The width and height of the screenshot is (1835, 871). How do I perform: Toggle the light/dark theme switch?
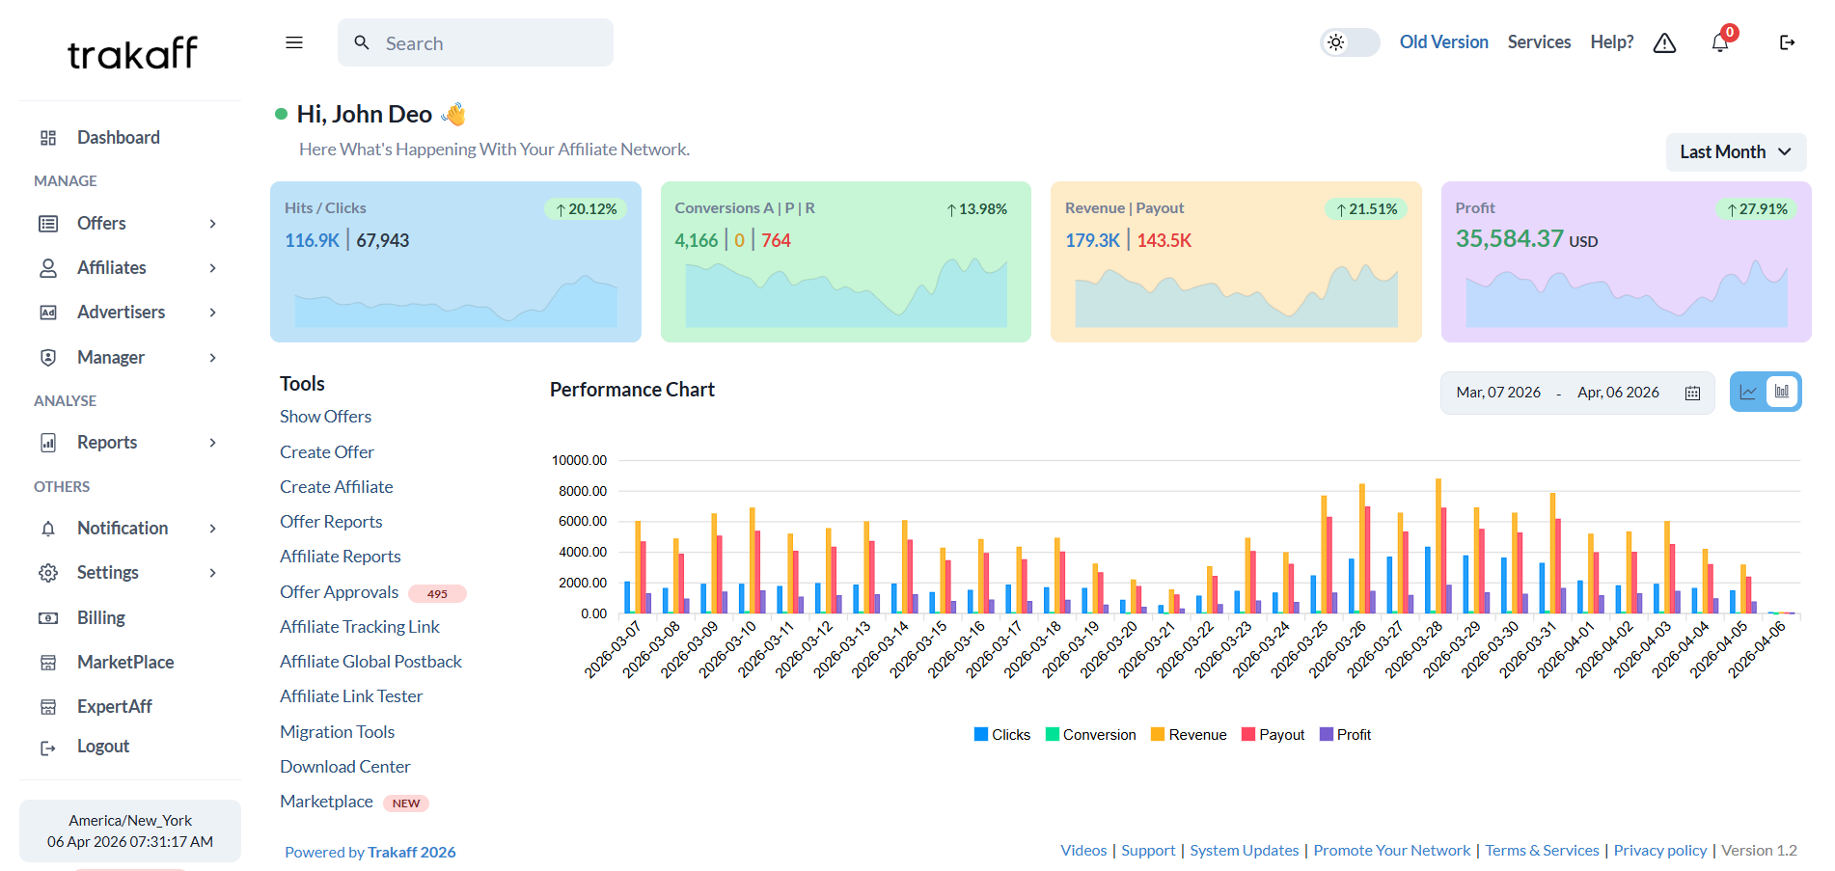coord(1349,42)
